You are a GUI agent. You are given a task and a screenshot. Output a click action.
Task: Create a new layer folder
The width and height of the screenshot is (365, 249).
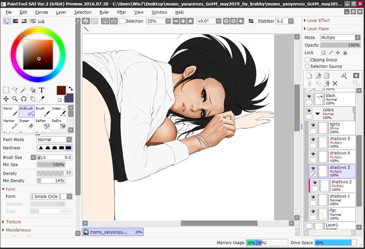pyautogui.click(x=326, y=76)
